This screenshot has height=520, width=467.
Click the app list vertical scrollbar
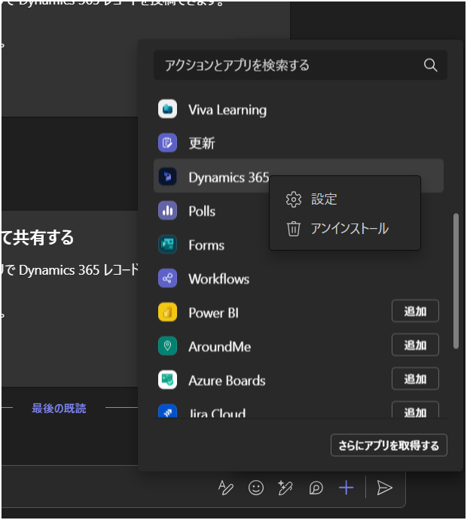456,281
